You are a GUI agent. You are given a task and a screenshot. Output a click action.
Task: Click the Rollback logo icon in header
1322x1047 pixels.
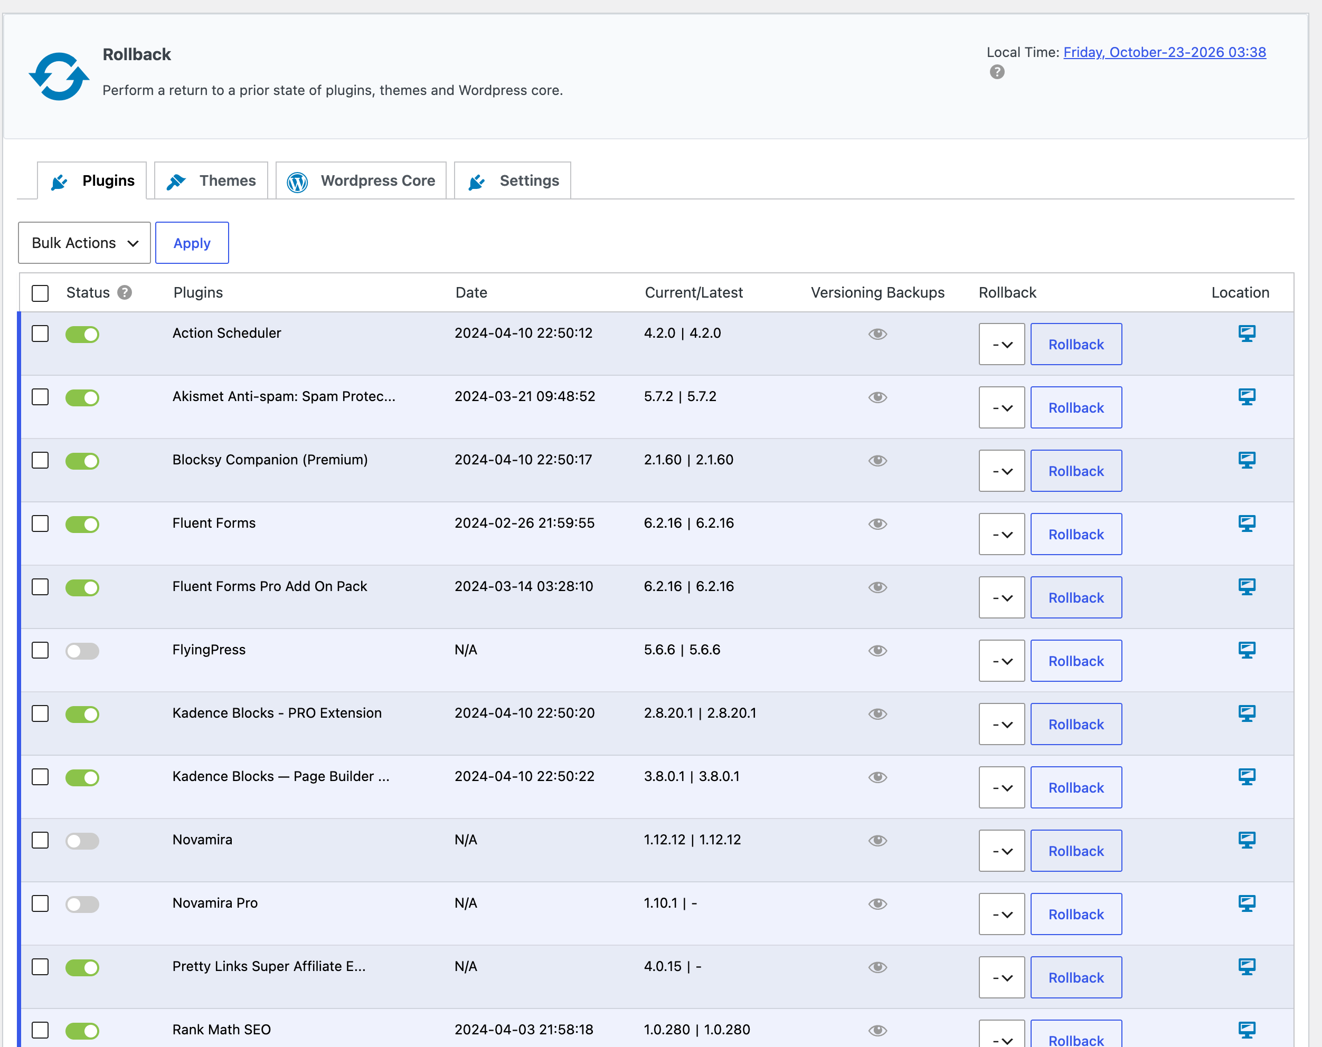tap(59, 76)
